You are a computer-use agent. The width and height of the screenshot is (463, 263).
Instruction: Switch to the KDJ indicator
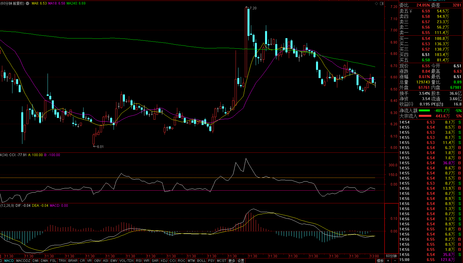[x=164, y=261]
